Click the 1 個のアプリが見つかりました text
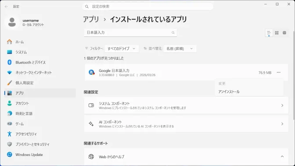This screenshot has height=166, width=295. tap(104, 58)
